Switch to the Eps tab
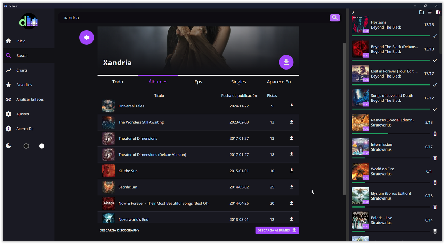Screen dimensions: 445x244 click(198, 82)
